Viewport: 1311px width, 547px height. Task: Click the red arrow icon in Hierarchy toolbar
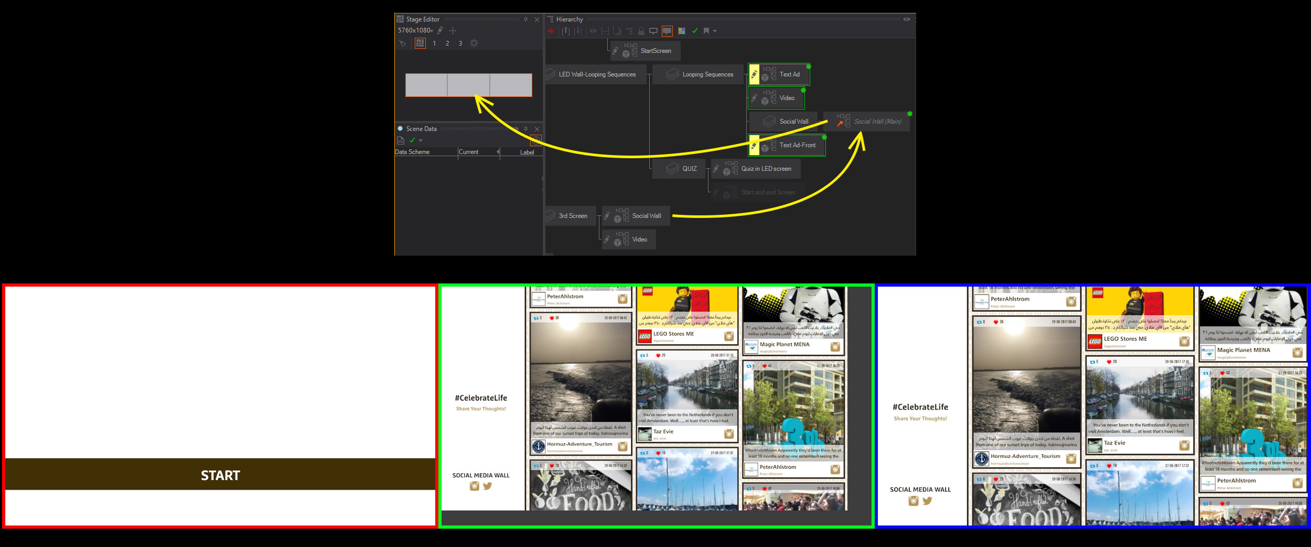click(551, 31)
